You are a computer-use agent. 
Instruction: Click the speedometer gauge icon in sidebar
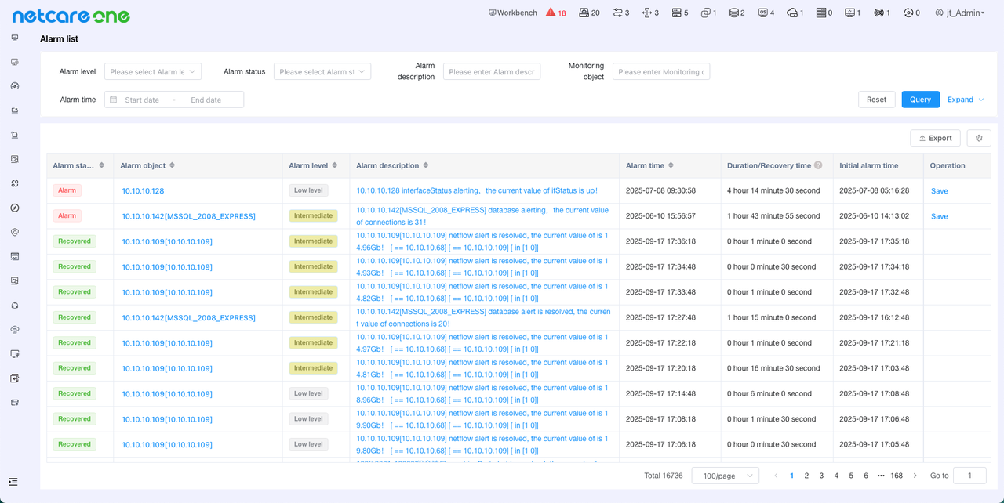point(14,86)
